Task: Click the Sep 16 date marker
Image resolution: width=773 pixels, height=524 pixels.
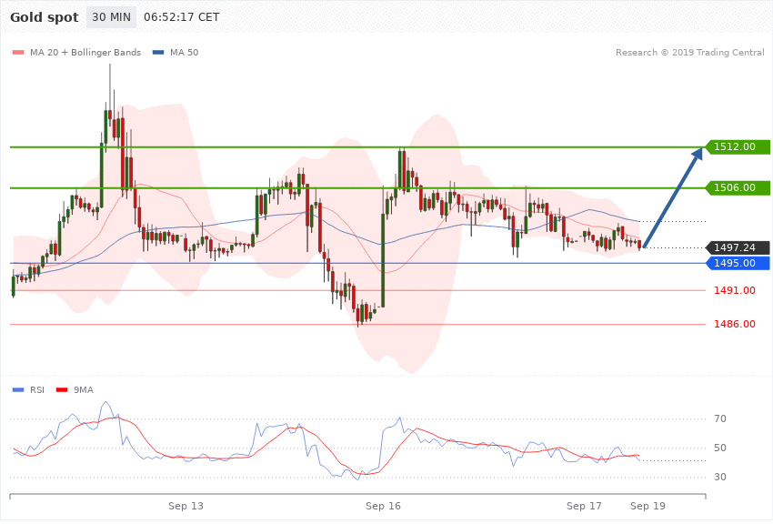Action: coord(383,506)
